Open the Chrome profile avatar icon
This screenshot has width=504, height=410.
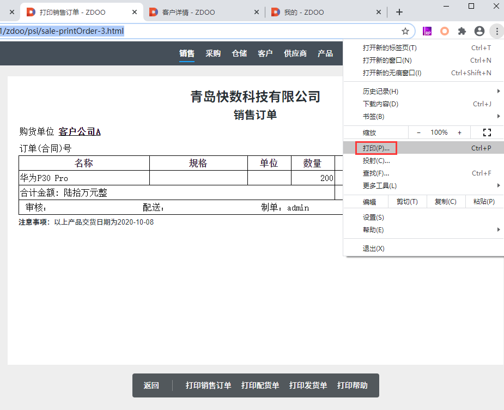point(479,31)
